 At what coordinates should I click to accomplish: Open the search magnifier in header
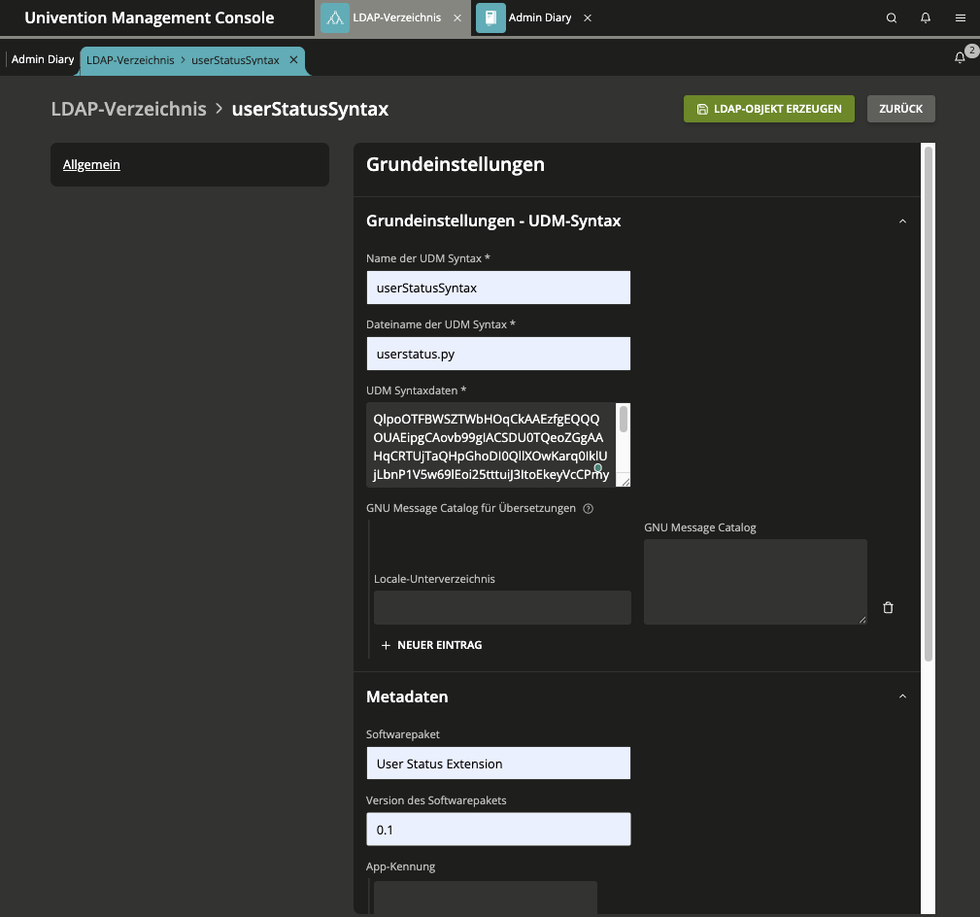pos(892,18)
